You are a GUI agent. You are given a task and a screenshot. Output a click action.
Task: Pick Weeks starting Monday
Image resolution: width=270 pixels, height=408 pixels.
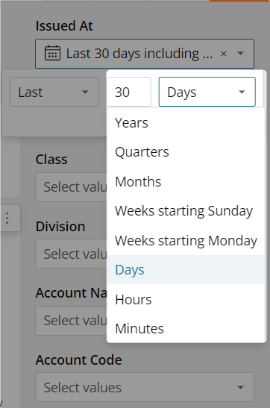point(186,240)
